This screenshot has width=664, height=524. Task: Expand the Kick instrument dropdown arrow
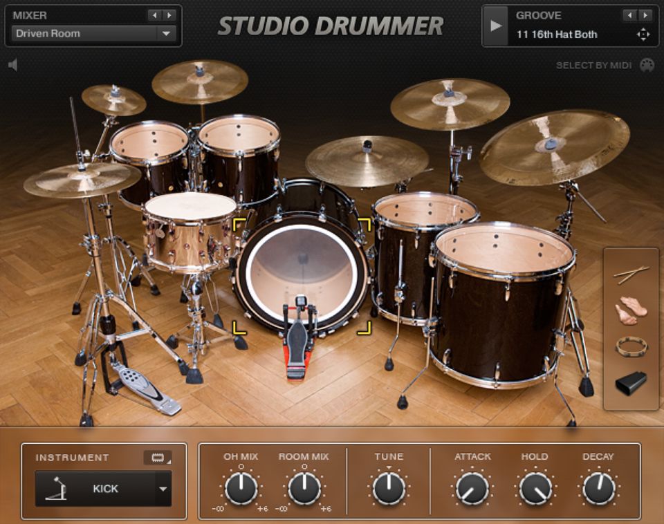(x=163, y=489)
